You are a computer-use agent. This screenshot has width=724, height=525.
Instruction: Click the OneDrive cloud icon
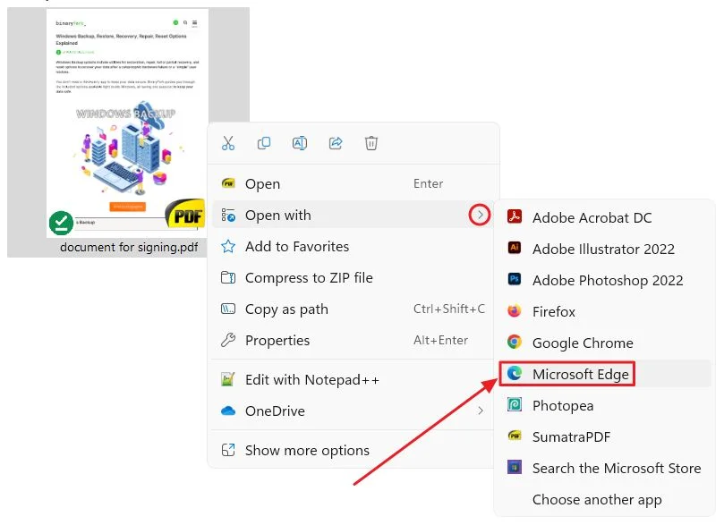tap(228, 411)
